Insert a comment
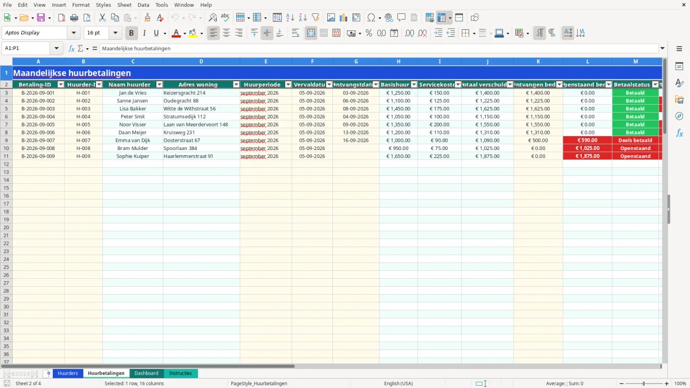Screen dimensions: 690x388 (401, 18)
